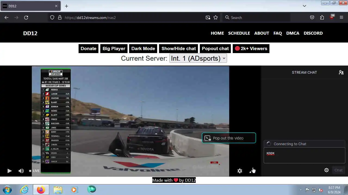This screenshot has height=195, width=348.
Task: Click the STREAM CHAT header
Action: click(x=304, y=72)
